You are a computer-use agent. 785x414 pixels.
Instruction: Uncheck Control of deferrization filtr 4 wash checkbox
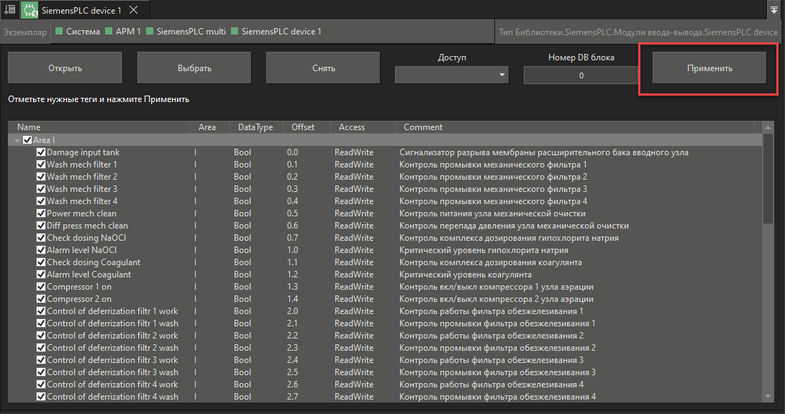pyautogui.click(x=41, y=397)
